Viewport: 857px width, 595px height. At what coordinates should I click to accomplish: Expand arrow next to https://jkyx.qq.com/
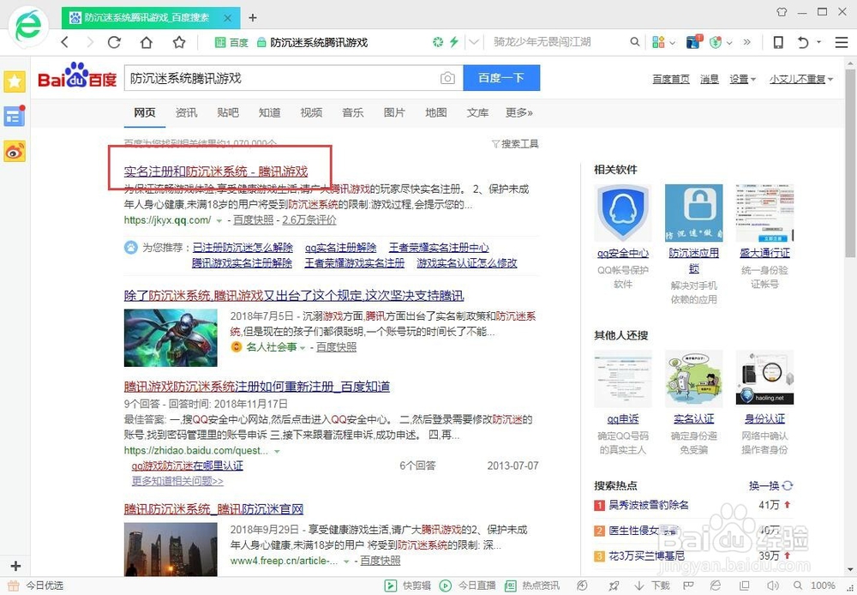click(x=219, y=220)
